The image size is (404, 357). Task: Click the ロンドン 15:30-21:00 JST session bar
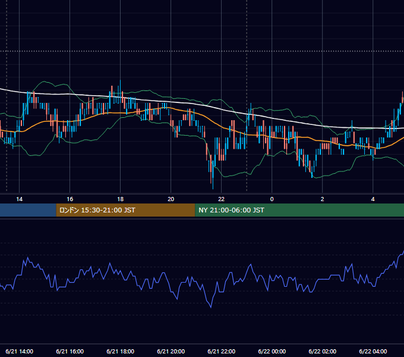click(x=125, y=210)
